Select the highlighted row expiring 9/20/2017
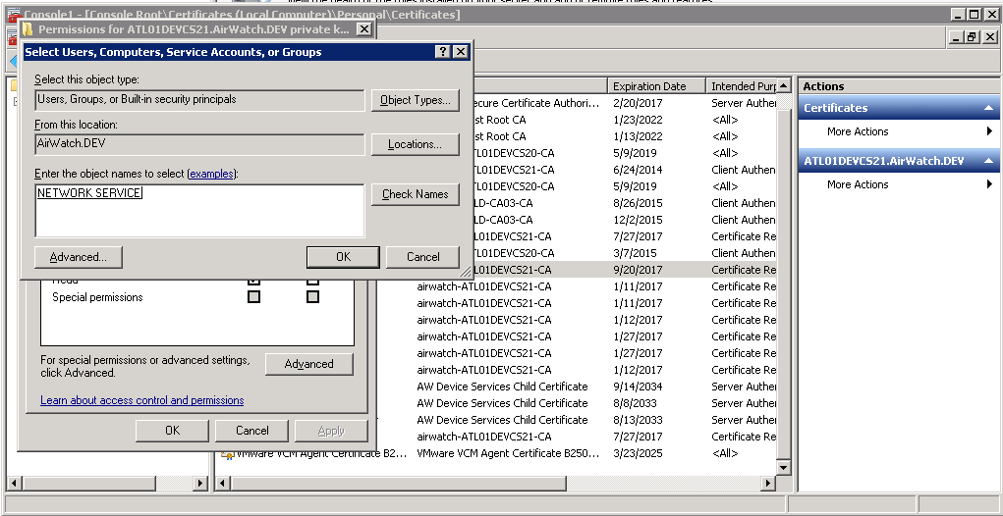The height and width of the screenshot is (516, 1003). click(x=626, y=270)
